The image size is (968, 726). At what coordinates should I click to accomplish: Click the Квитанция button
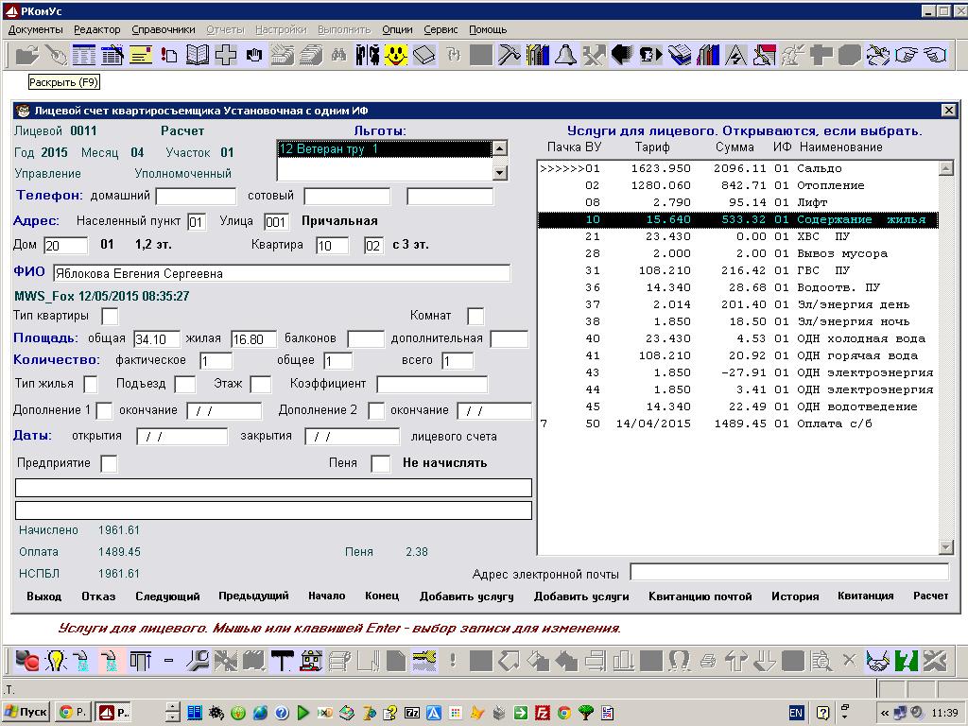pyautogui.click(x=865, y=596)
